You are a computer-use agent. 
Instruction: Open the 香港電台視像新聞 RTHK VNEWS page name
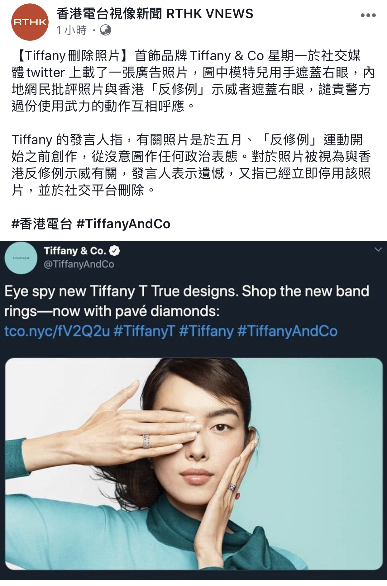(x=155, y=14)
